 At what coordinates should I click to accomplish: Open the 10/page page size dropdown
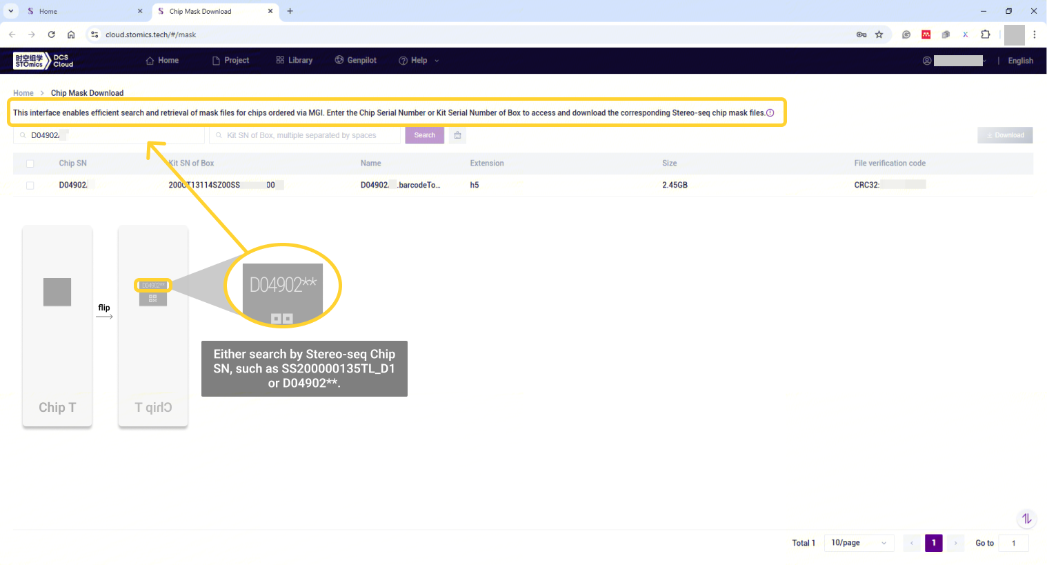coord(859,543)
